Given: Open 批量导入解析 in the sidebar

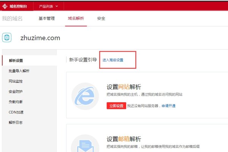Looking at the screenshot, I should [19, 71].
